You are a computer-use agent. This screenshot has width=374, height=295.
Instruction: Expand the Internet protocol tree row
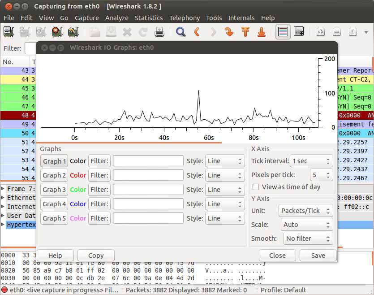point(3,206)
